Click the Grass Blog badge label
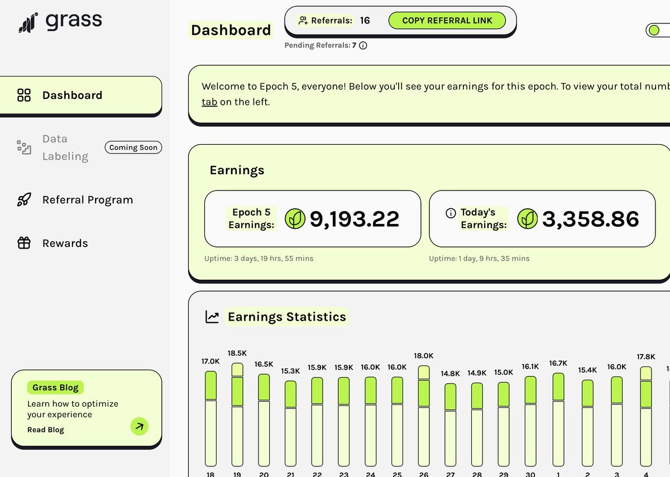 [55, 388]
